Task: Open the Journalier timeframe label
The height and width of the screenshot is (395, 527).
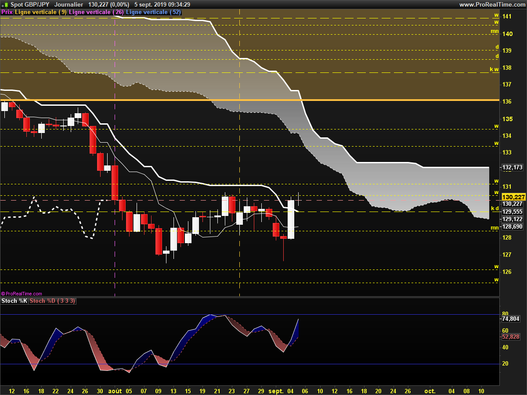Action: click(x=69, y=4)
